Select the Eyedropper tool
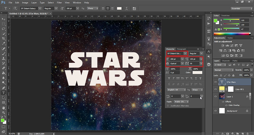 (x=3, y=44)
